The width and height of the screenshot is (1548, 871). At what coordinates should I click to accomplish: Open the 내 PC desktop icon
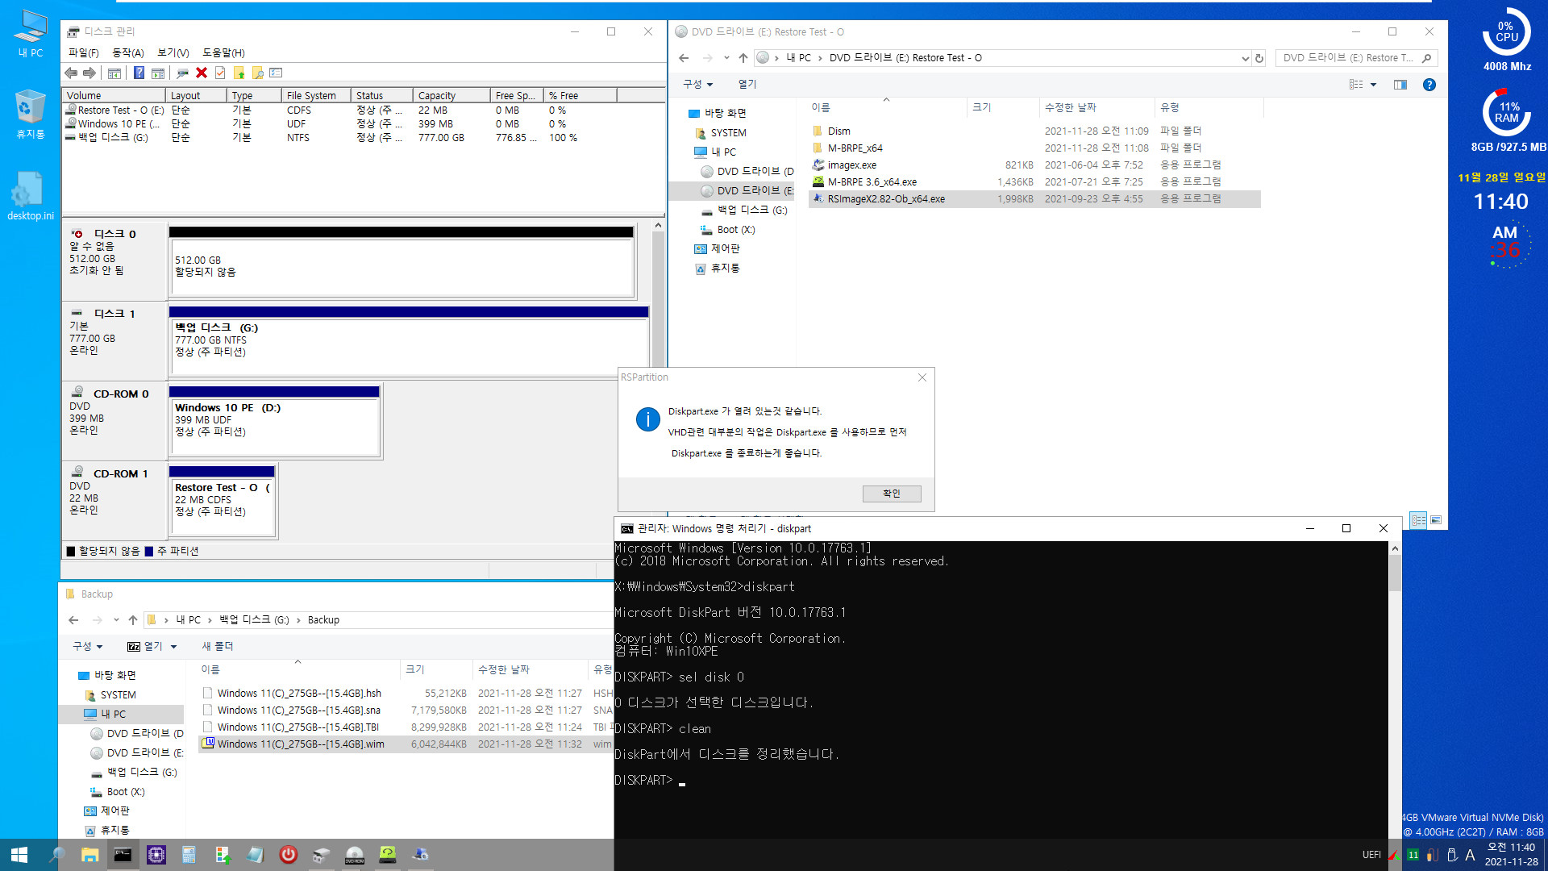tap(31, 33)
